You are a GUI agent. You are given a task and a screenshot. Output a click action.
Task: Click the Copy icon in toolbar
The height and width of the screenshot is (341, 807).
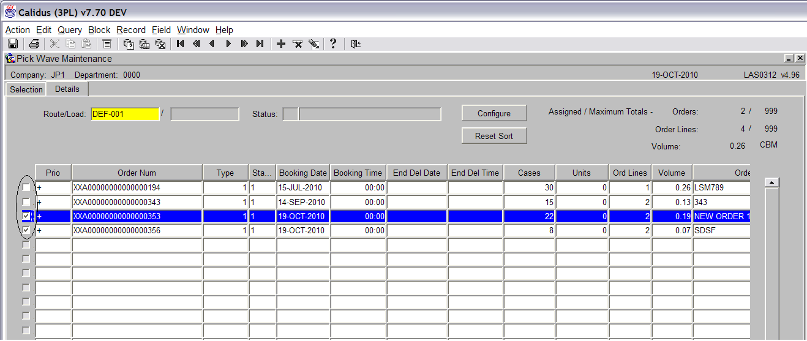[70, 44]
